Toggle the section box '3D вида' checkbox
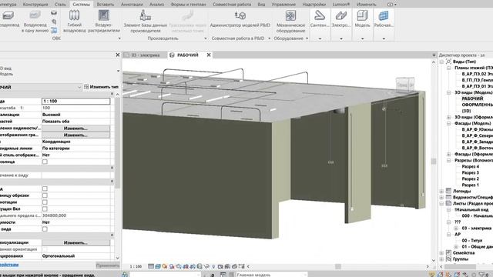This screenshot has height=277, width=493. click(x=45, y=229)
